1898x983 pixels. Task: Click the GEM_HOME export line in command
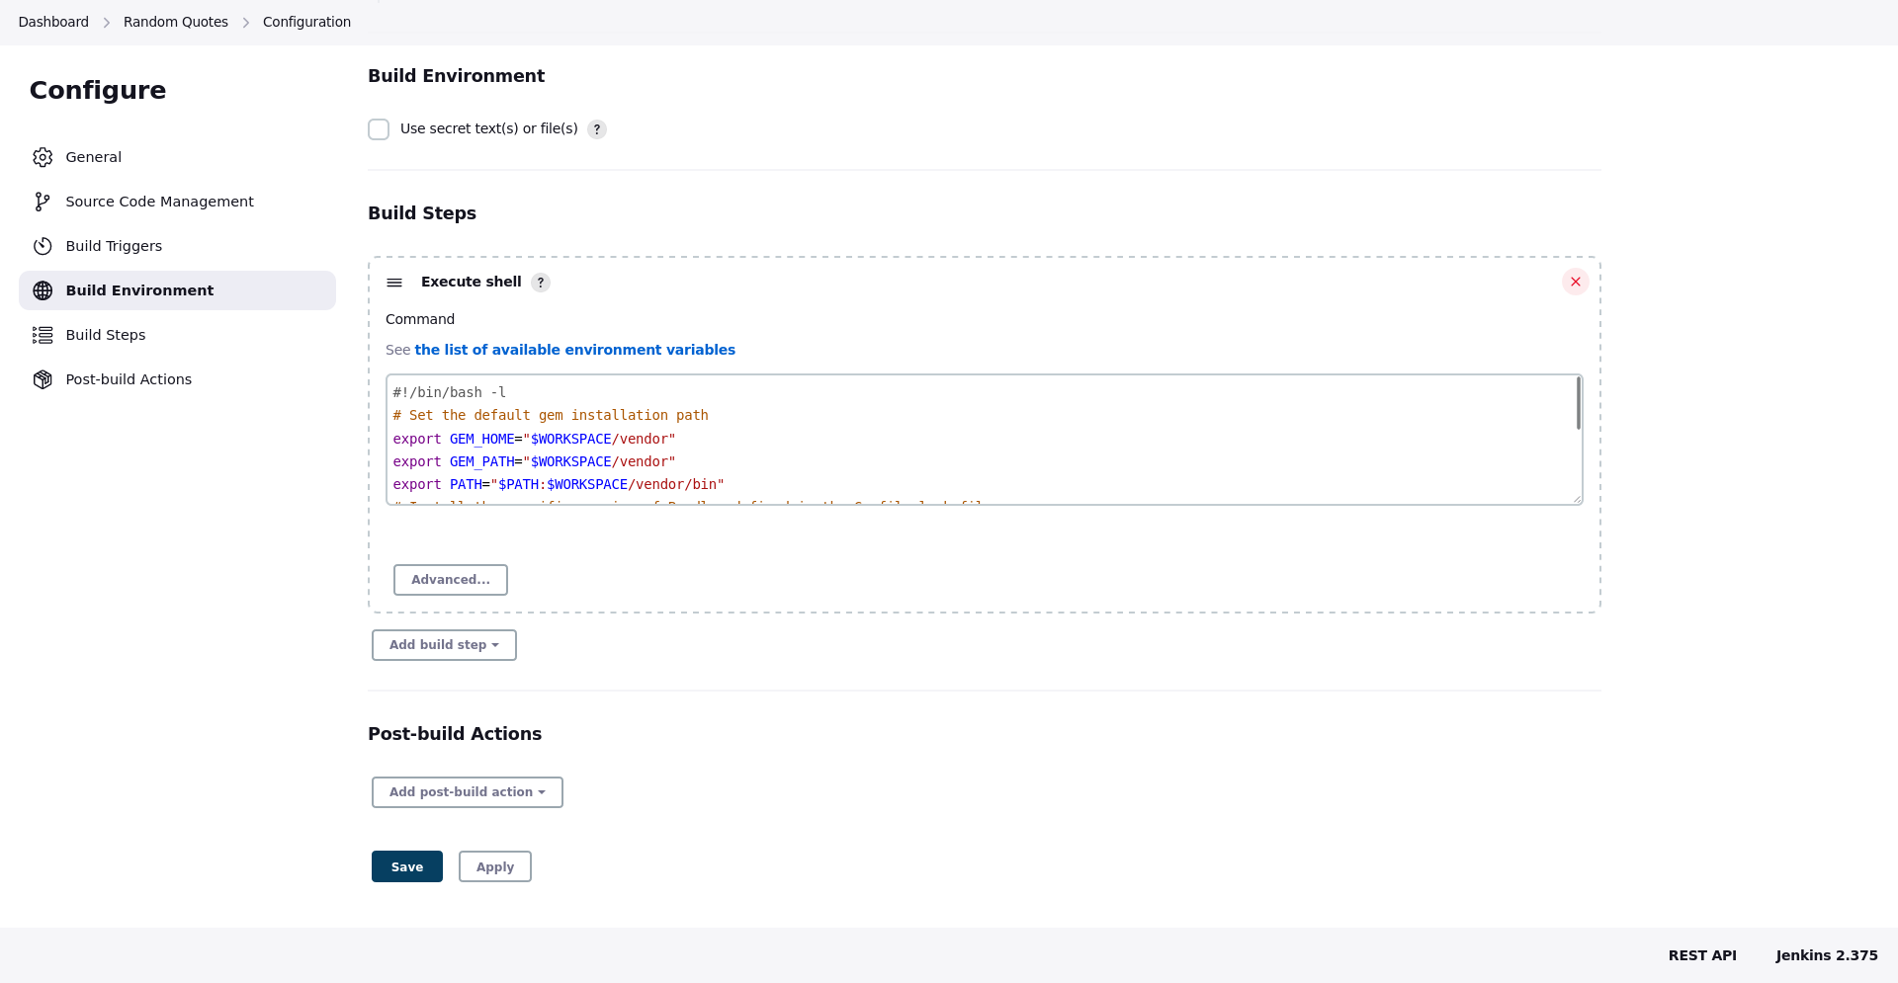click(x=534, y=439)
